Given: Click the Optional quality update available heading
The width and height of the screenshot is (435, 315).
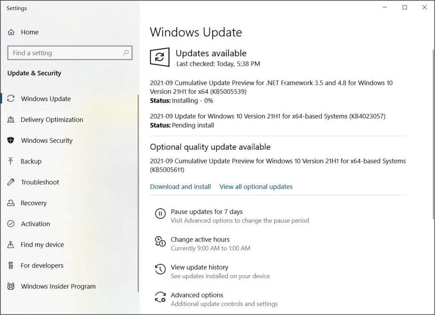Looking at the screenshot, I should 210,147.
